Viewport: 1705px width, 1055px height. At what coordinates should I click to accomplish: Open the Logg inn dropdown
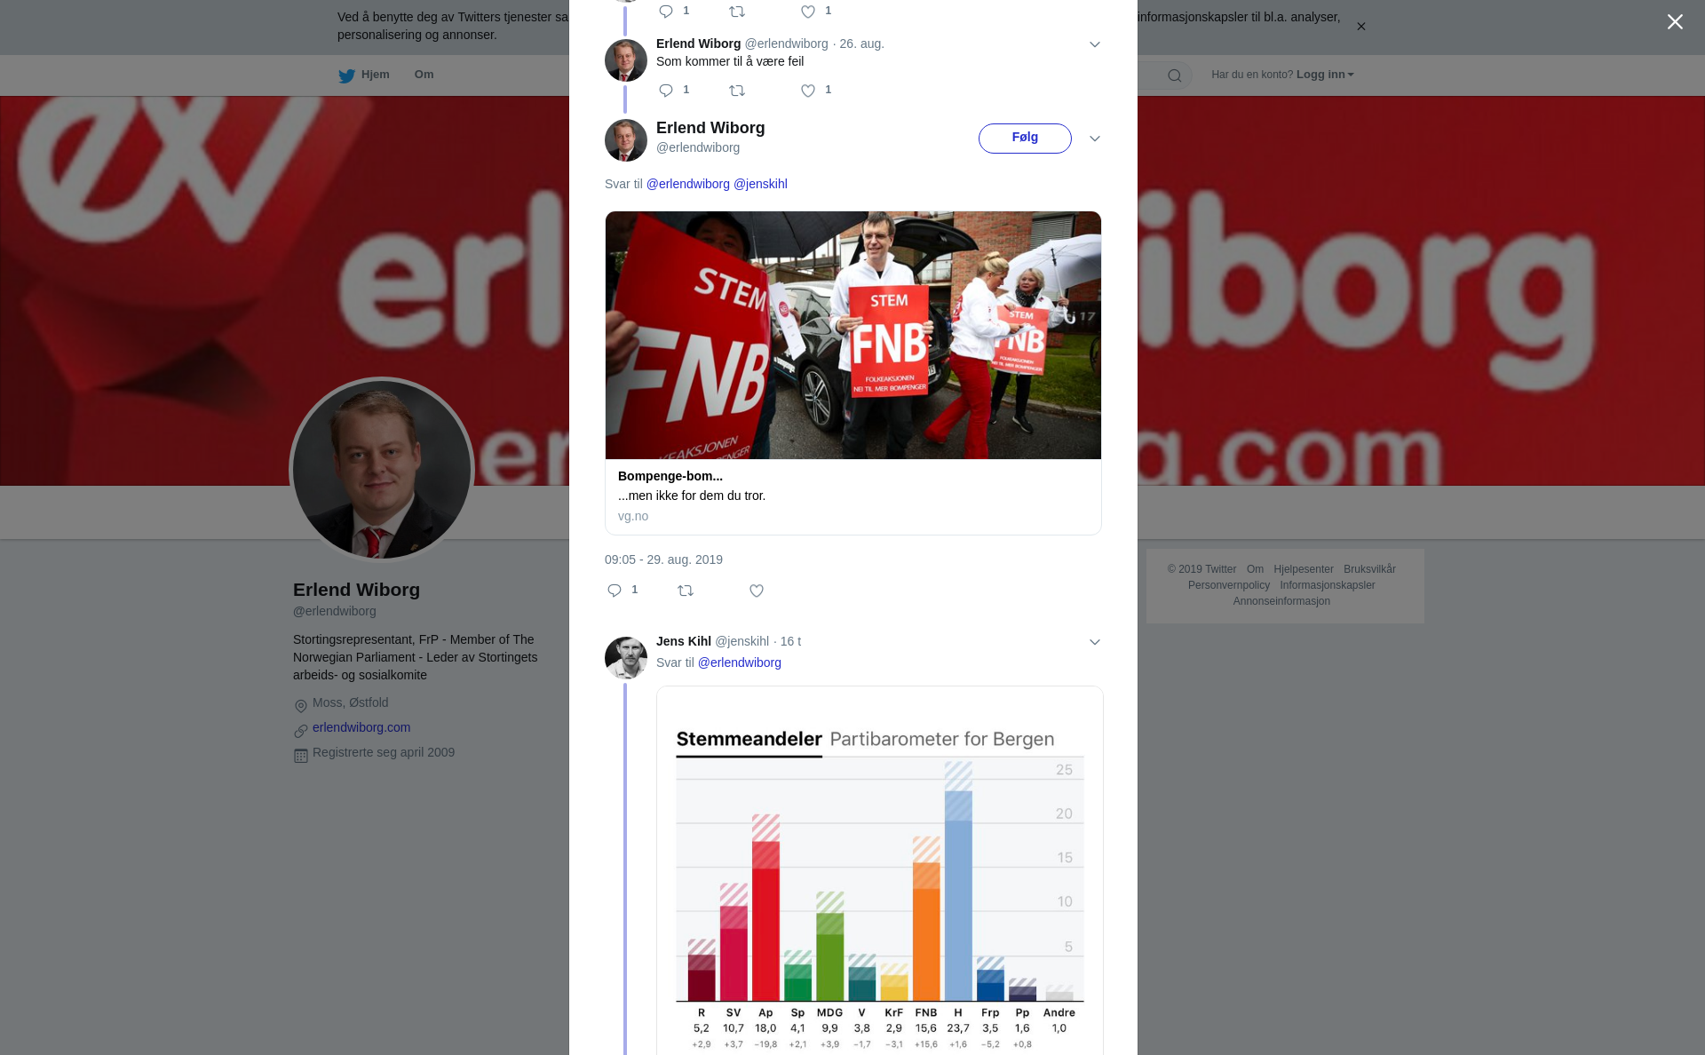[1325, 75]
